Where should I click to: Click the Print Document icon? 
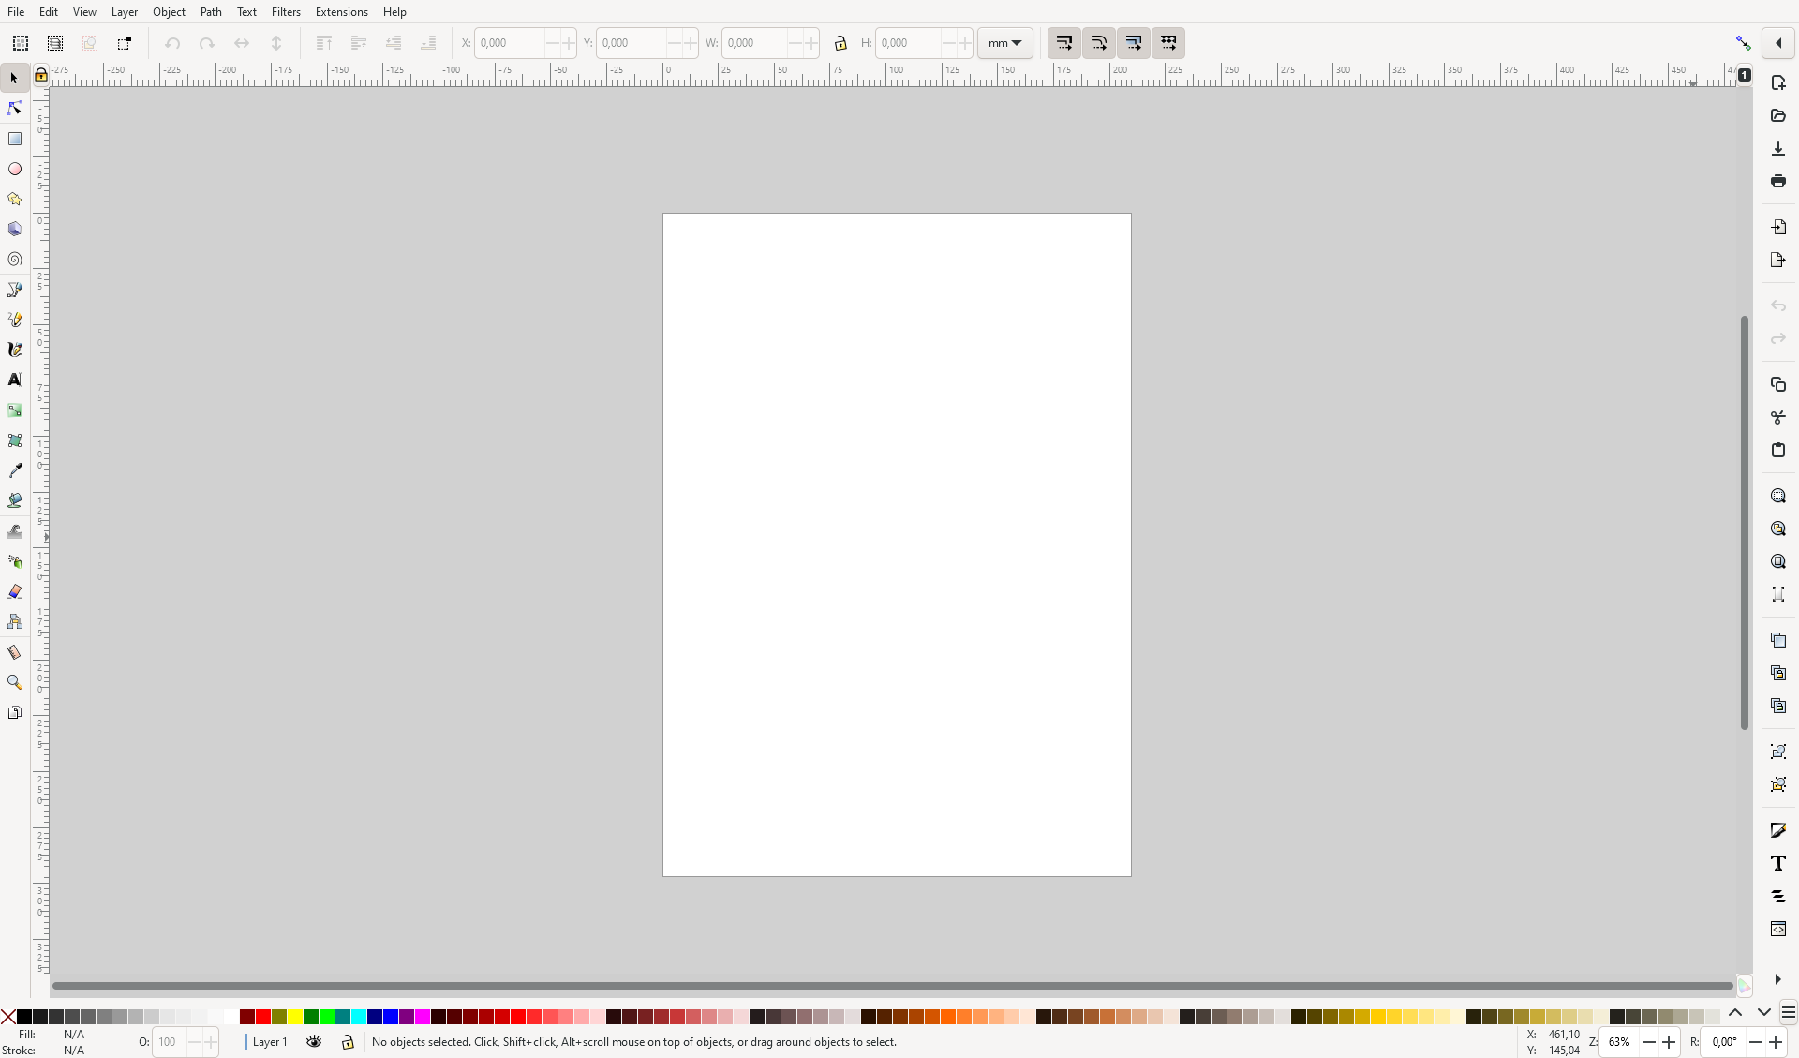pyautogui.click(x=1777, y=181)
